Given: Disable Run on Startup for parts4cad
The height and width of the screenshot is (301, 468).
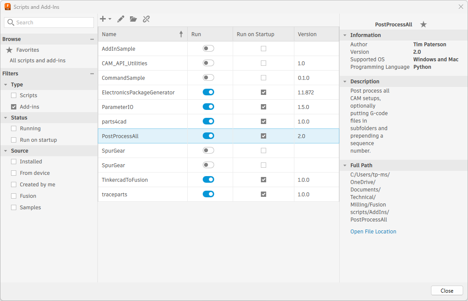Looking at the screenshot, I should click(x=264, y=121).
